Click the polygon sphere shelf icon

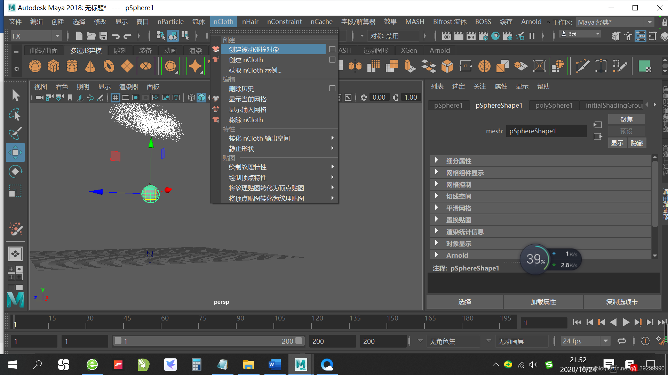(x=35, y=66)
